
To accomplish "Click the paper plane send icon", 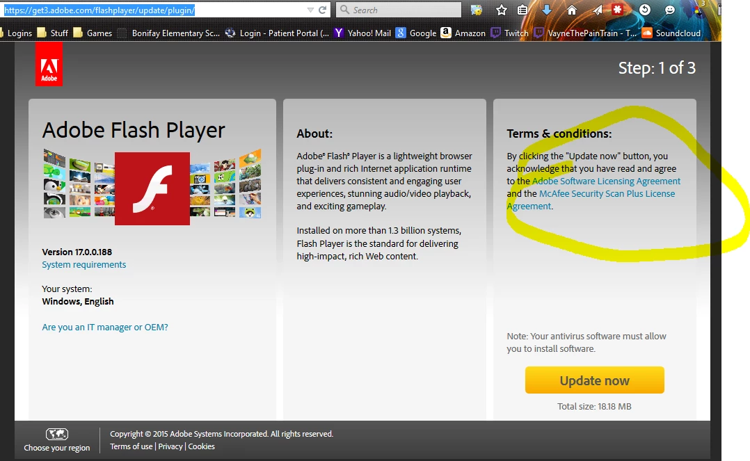I will click(598, 10).
